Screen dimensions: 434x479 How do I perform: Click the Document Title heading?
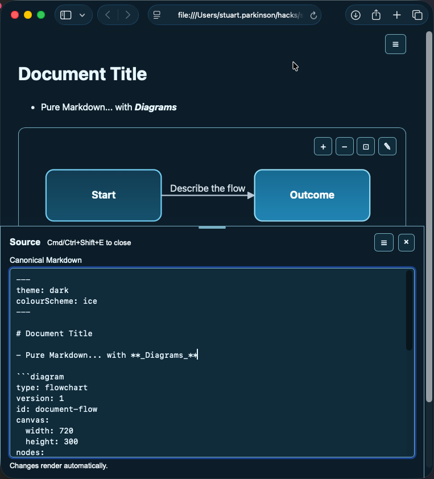coord(82,74)
